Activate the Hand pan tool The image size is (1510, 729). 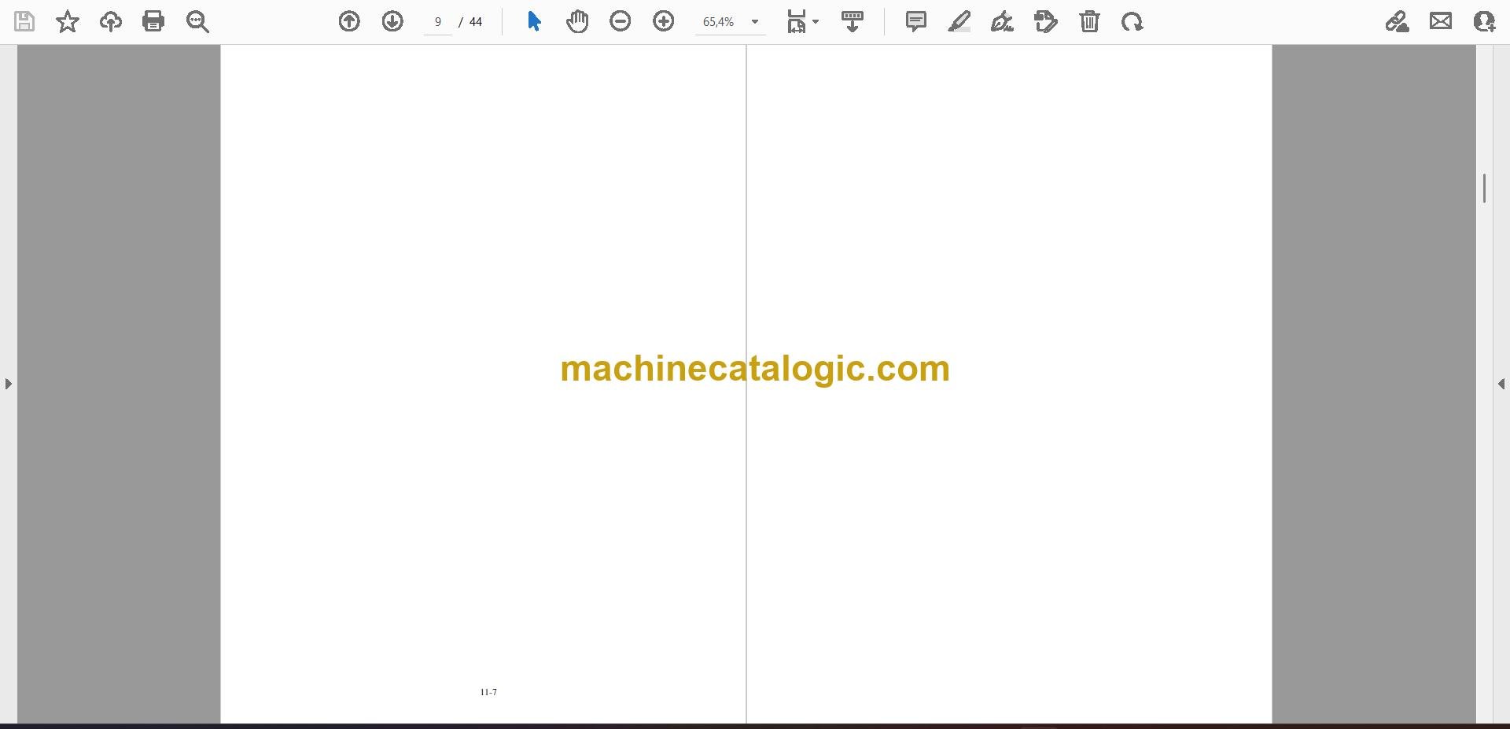[x=577, y=21]
